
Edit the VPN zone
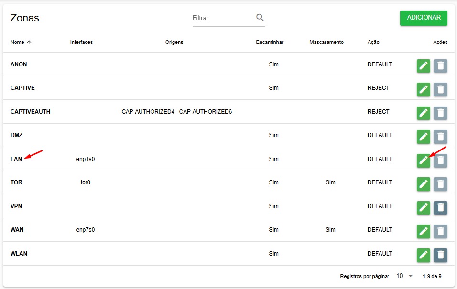coord(423,208)
